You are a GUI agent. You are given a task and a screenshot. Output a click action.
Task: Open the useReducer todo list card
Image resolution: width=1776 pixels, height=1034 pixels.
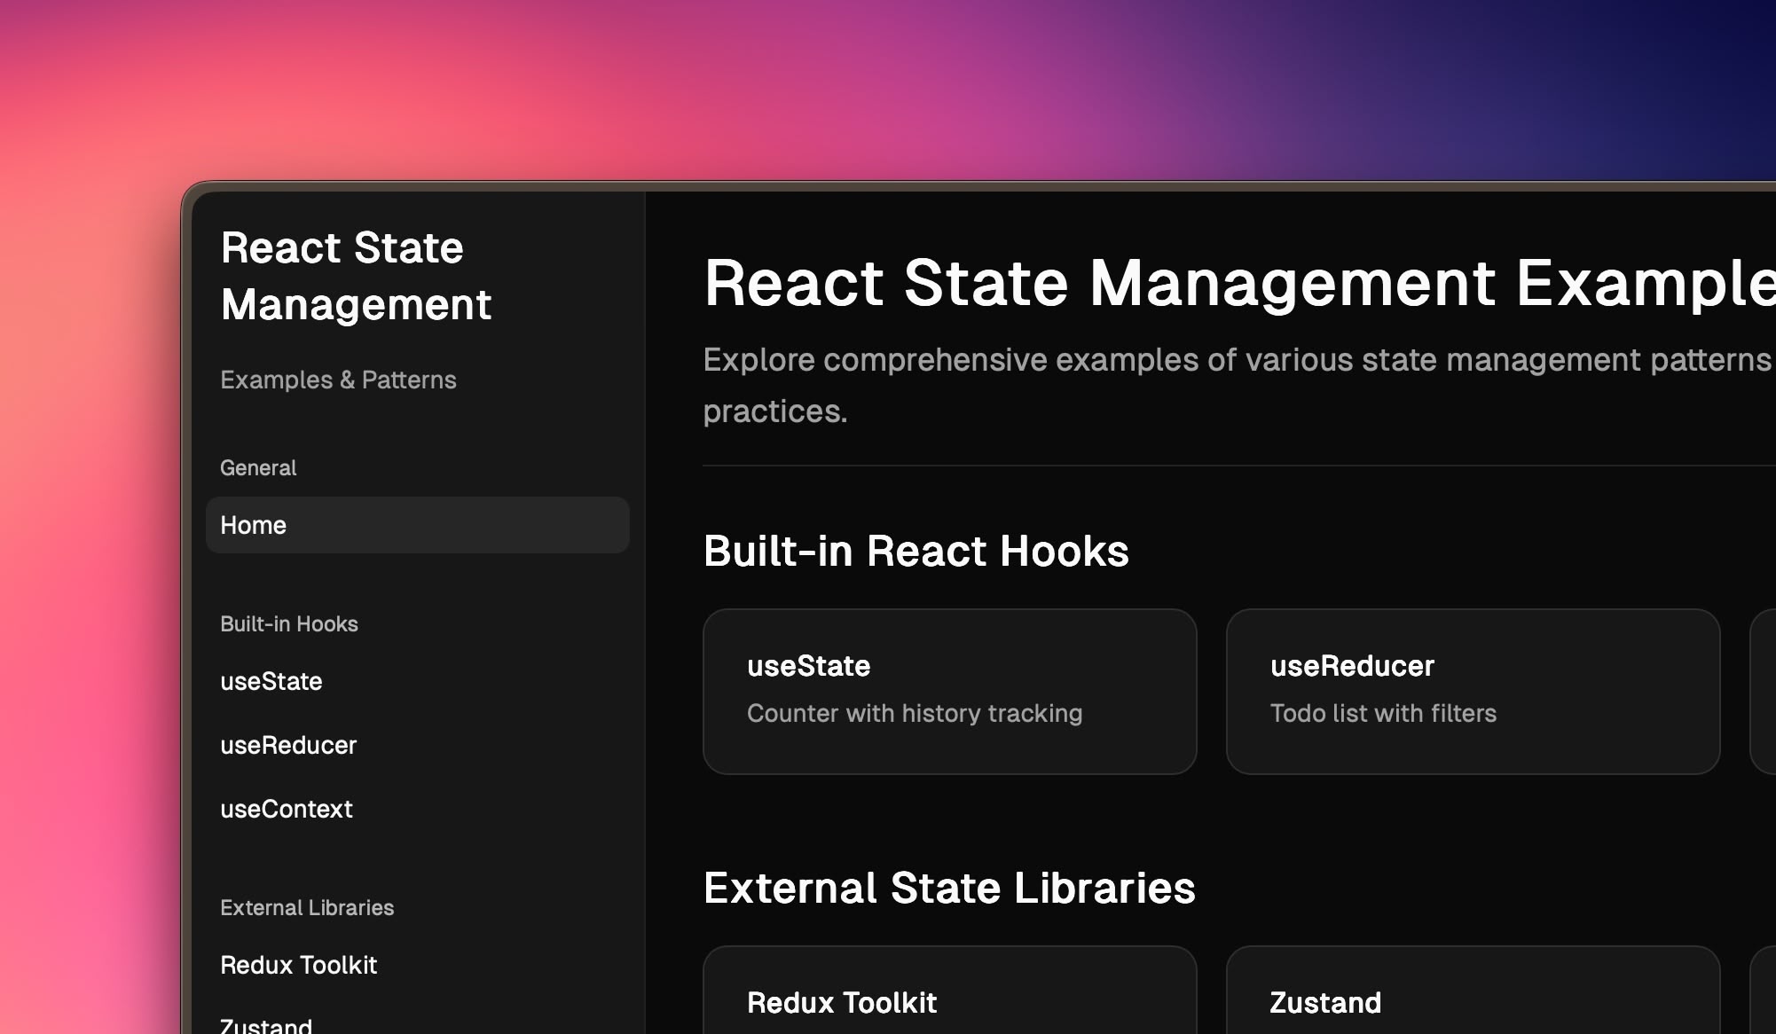click(x=1473, y=691)
